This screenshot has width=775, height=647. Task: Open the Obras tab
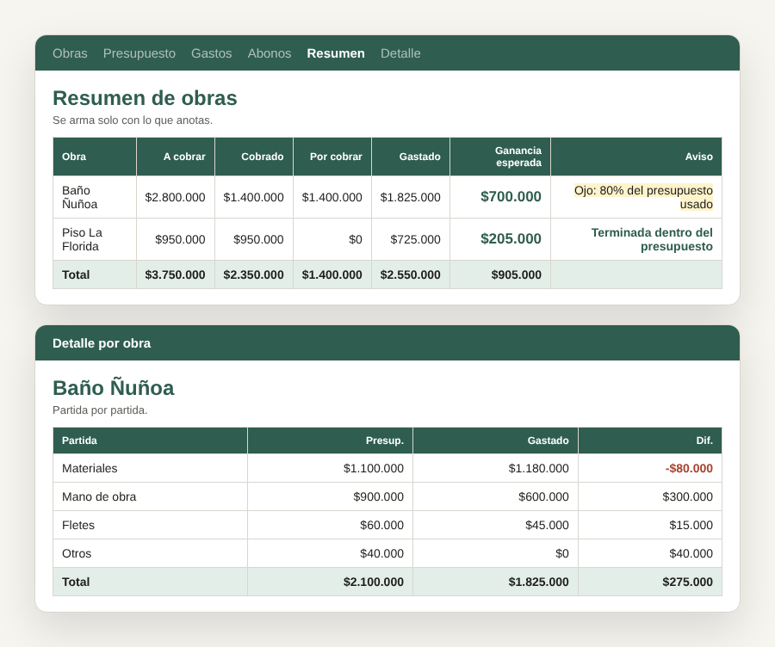click(x=70, y=53)
